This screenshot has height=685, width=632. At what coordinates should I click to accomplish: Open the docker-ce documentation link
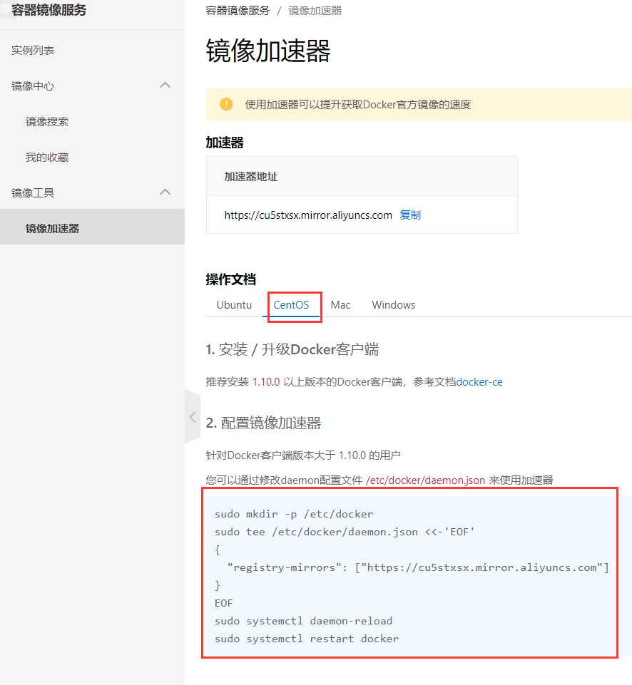pos(479,381)
